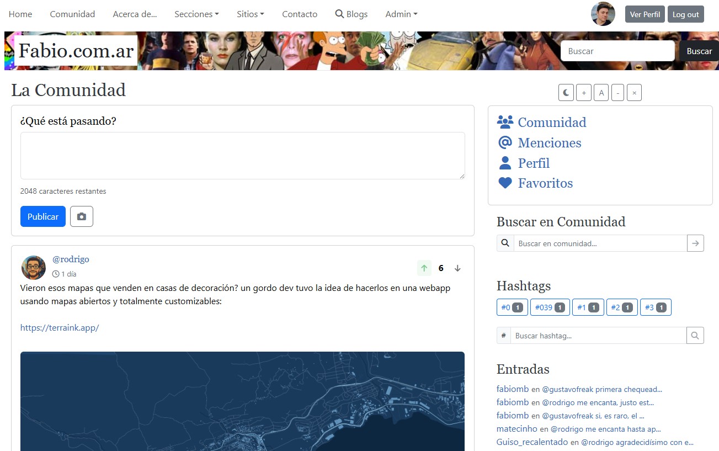The height and width of the screenshot is (451, 719).
Task: Click the hashtag search magnifier button
Action: [x=695, y=336]
